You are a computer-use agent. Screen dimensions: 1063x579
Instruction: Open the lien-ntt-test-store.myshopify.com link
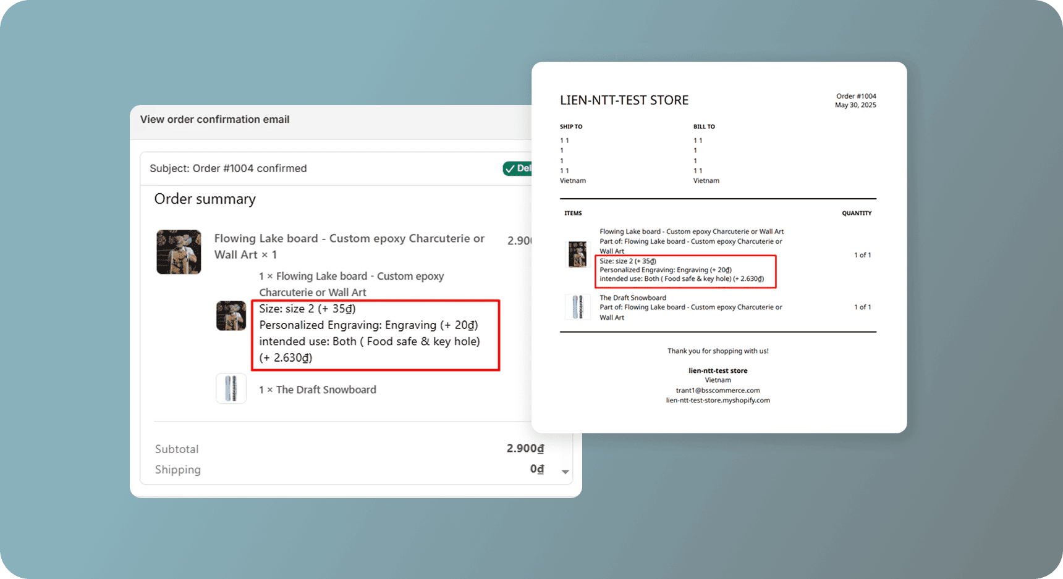pyautogui.click(x=718, y=400)
